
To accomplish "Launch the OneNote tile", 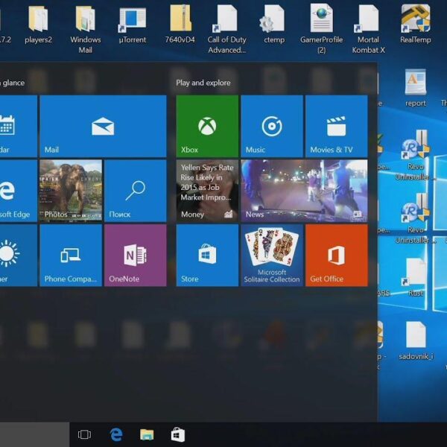I will coord(136,255).
